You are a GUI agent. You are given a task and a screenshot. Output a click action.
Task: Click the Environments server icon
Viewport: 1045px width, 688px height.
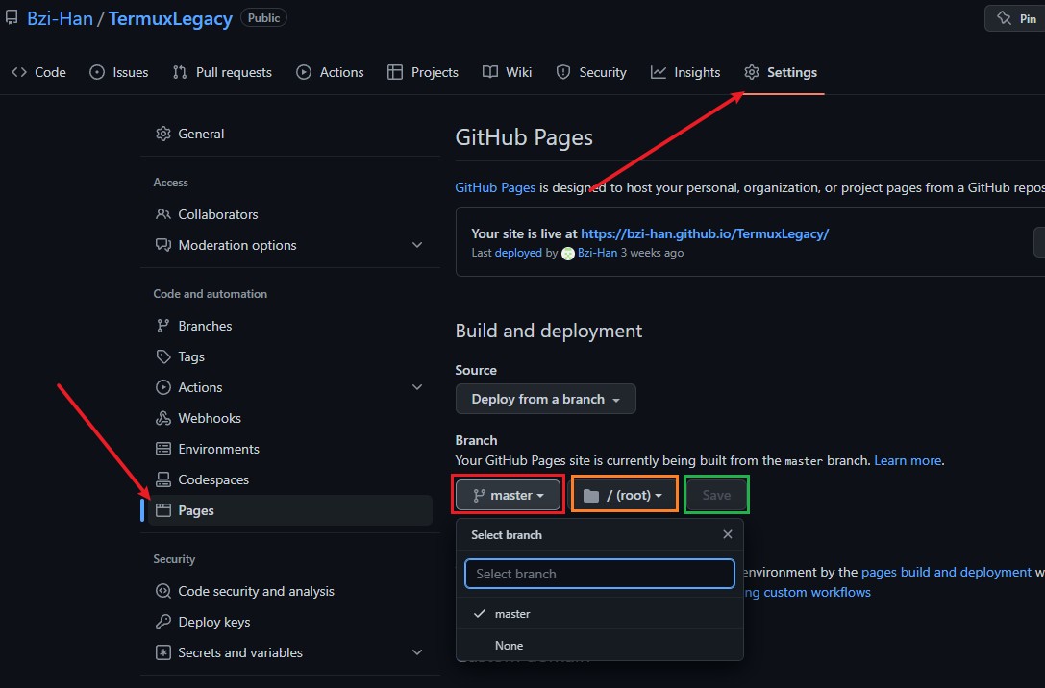click(x=163, y=449)
